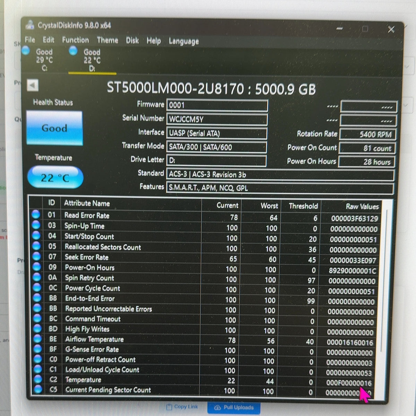Click the status orb for Reported Uncorrectable Errors
This screenshot has width=416, height=416.
37,308
